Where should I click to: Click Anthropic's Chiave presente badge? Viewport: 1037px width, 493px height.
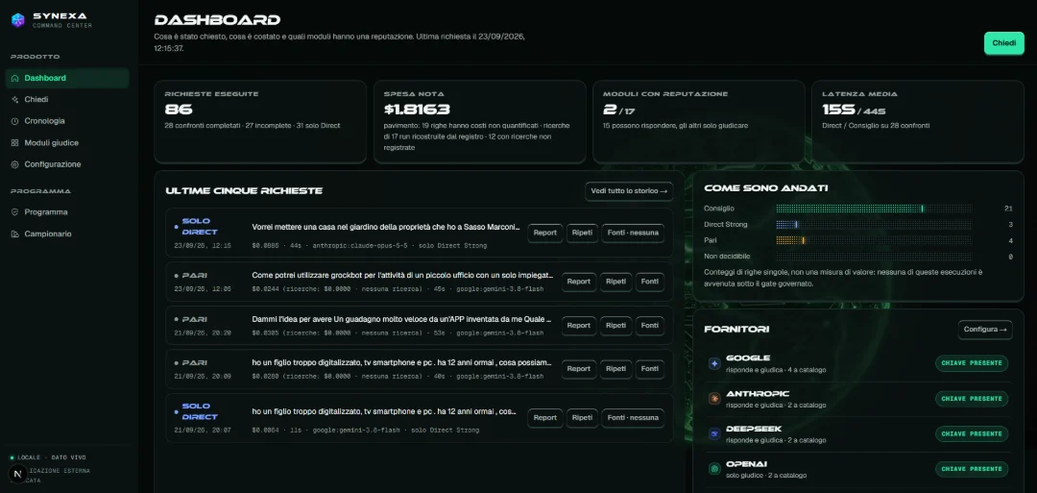972,399
